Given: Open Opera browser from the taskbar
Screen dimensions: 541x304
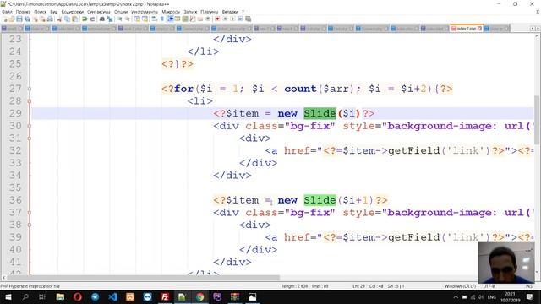Looking at the screenshot, I should [78, 296].
